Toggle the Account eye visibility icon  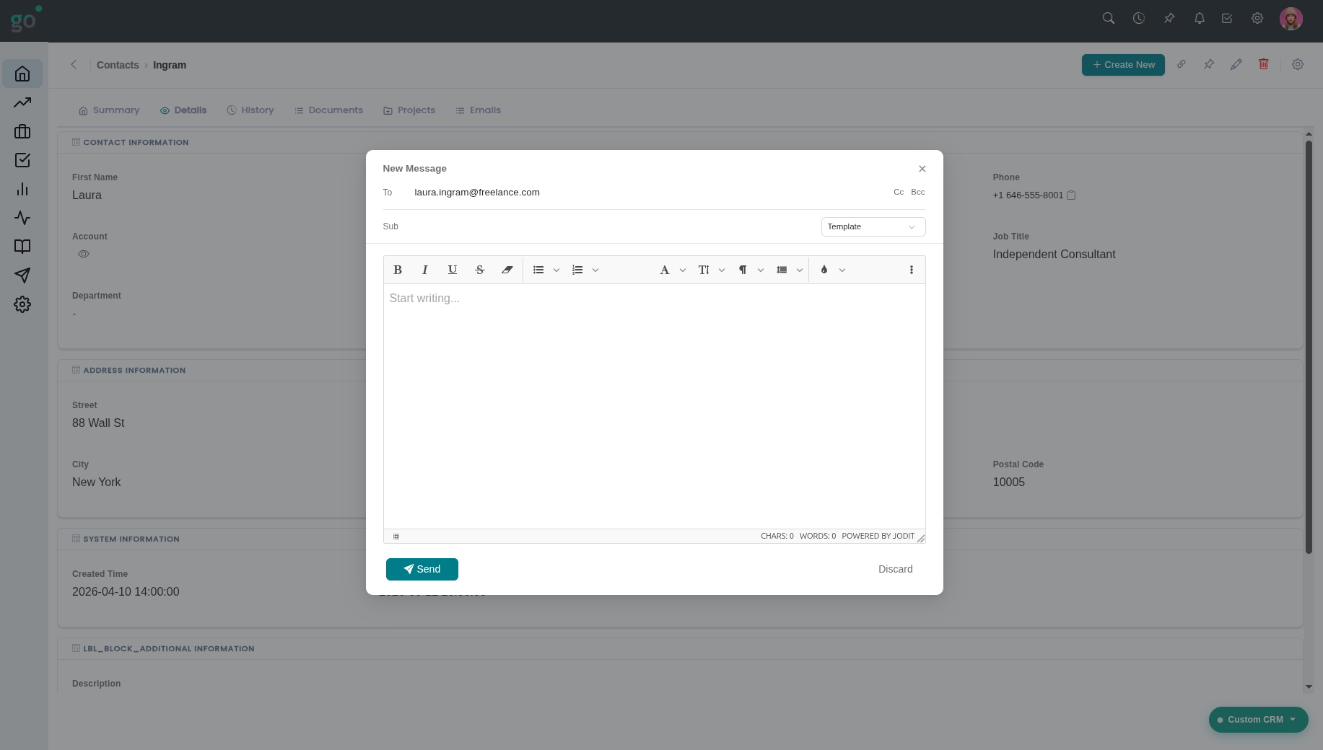84,254
